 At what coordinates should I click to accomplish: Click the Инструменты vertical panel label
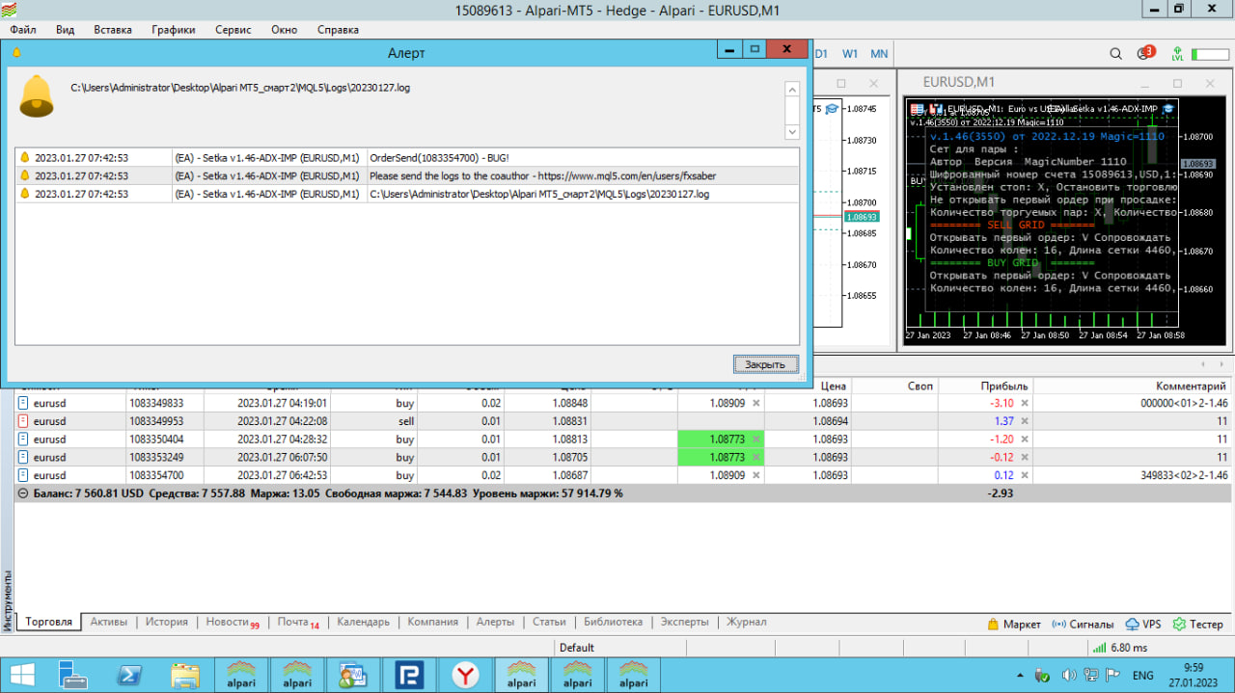7,600
